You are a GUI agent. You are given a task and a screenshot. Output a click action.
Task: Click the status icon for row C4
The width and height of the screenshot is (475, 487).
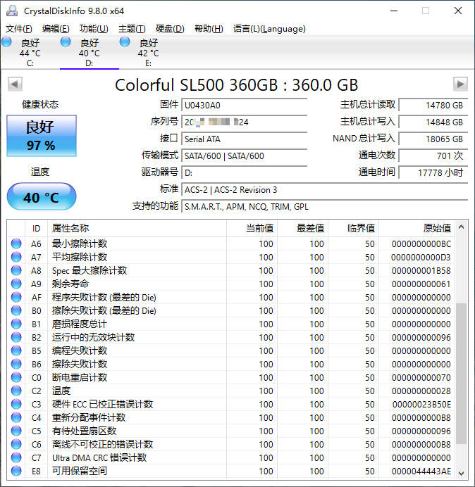16,417
